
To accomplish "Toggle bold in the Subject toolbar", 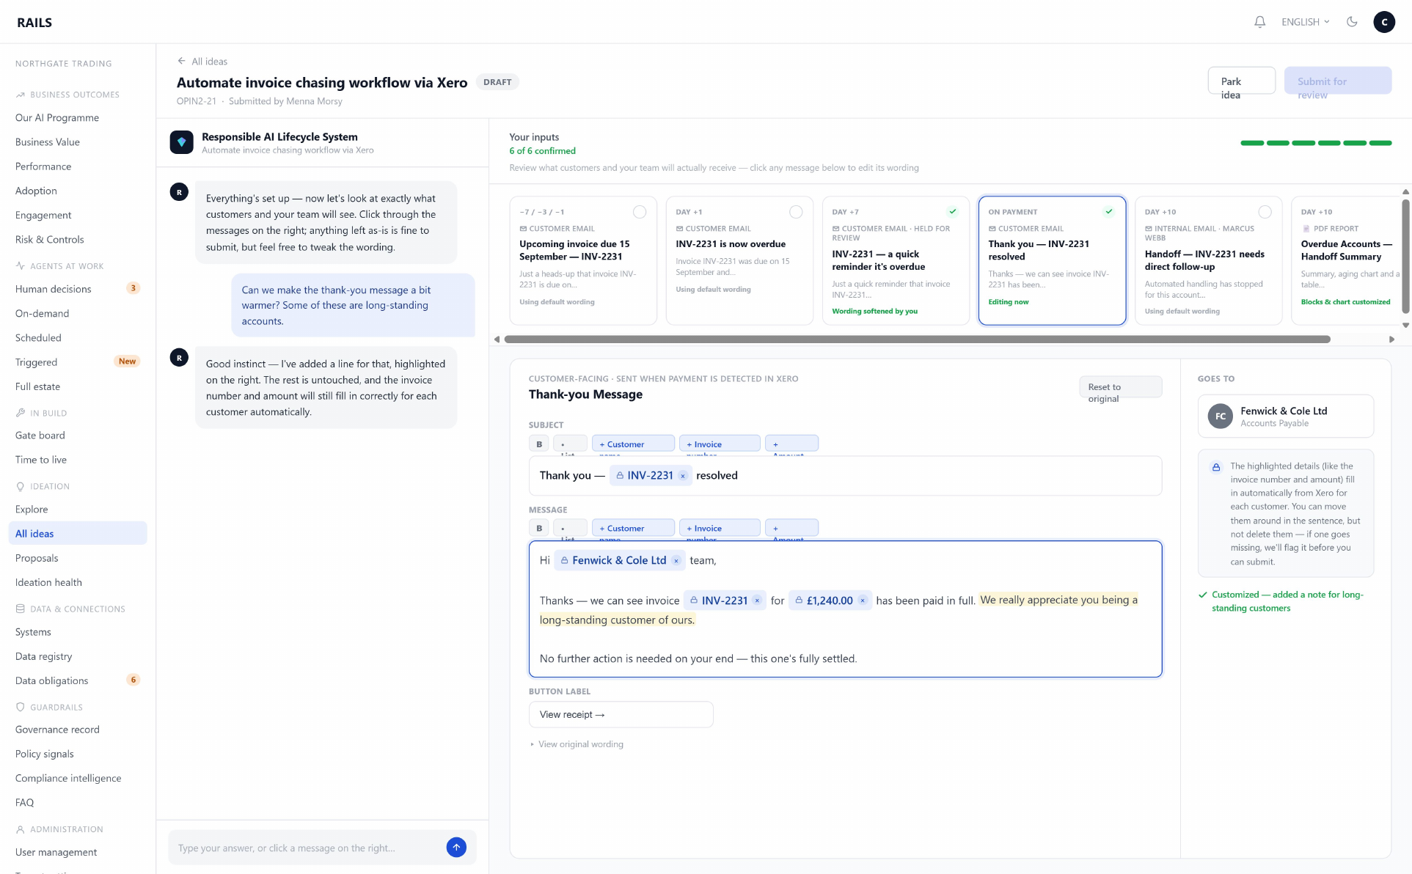I will pos(539,444).
